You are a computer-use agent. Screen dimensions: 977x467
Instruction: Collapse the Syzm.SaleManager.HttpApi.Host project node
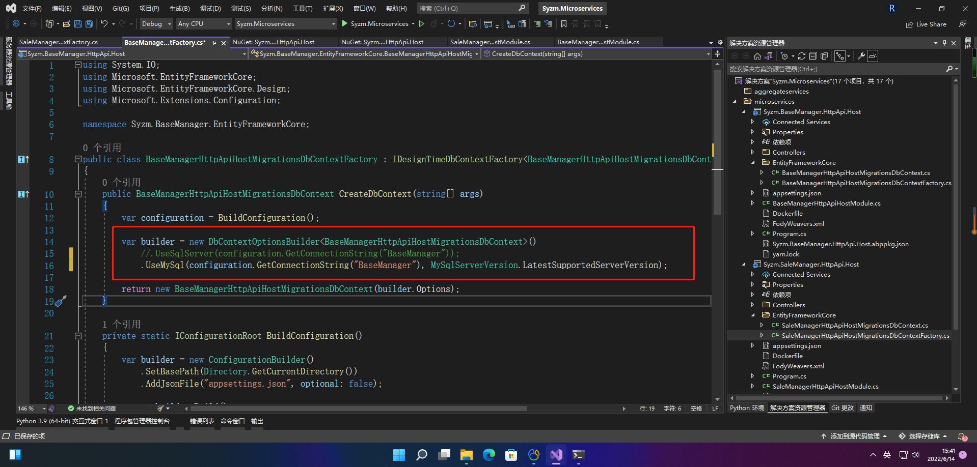coord(744,264)
